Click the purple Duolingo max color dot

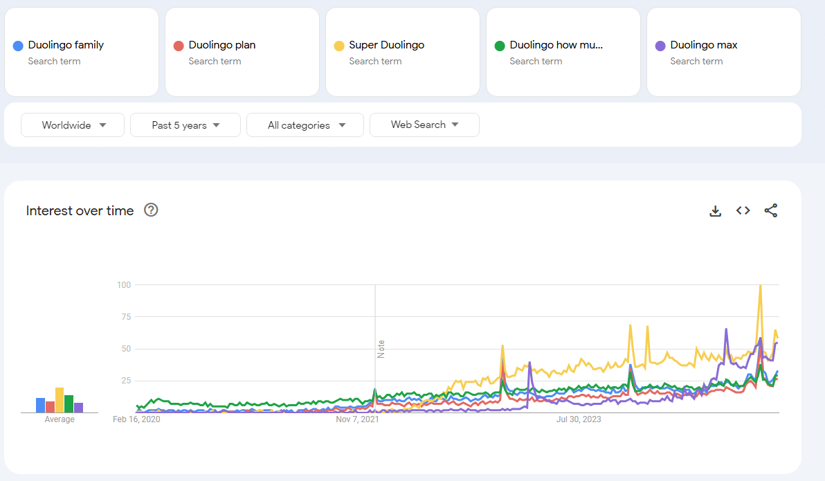click(660, 46)
